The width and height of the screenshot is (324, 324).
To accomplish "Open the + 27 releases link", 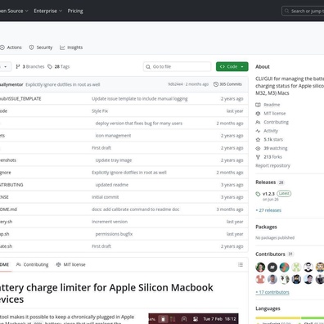I will click(268, 210).
